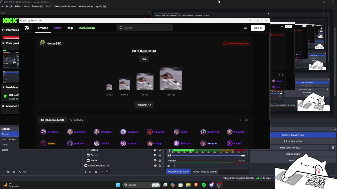Screen dimensions: 337x189
Task: Open channel munibug
Action: pyautogui.click(x=129, y=132)
